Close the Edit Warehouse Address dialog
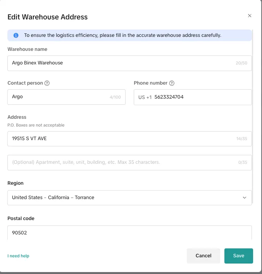Viewport: 262px width, 274px height. (x=250, y=16)
